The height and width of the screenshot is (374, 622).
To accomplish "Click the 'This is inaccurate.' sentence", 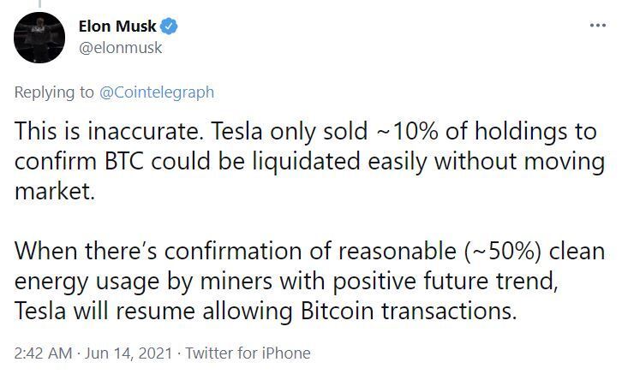I will (106, 131).
